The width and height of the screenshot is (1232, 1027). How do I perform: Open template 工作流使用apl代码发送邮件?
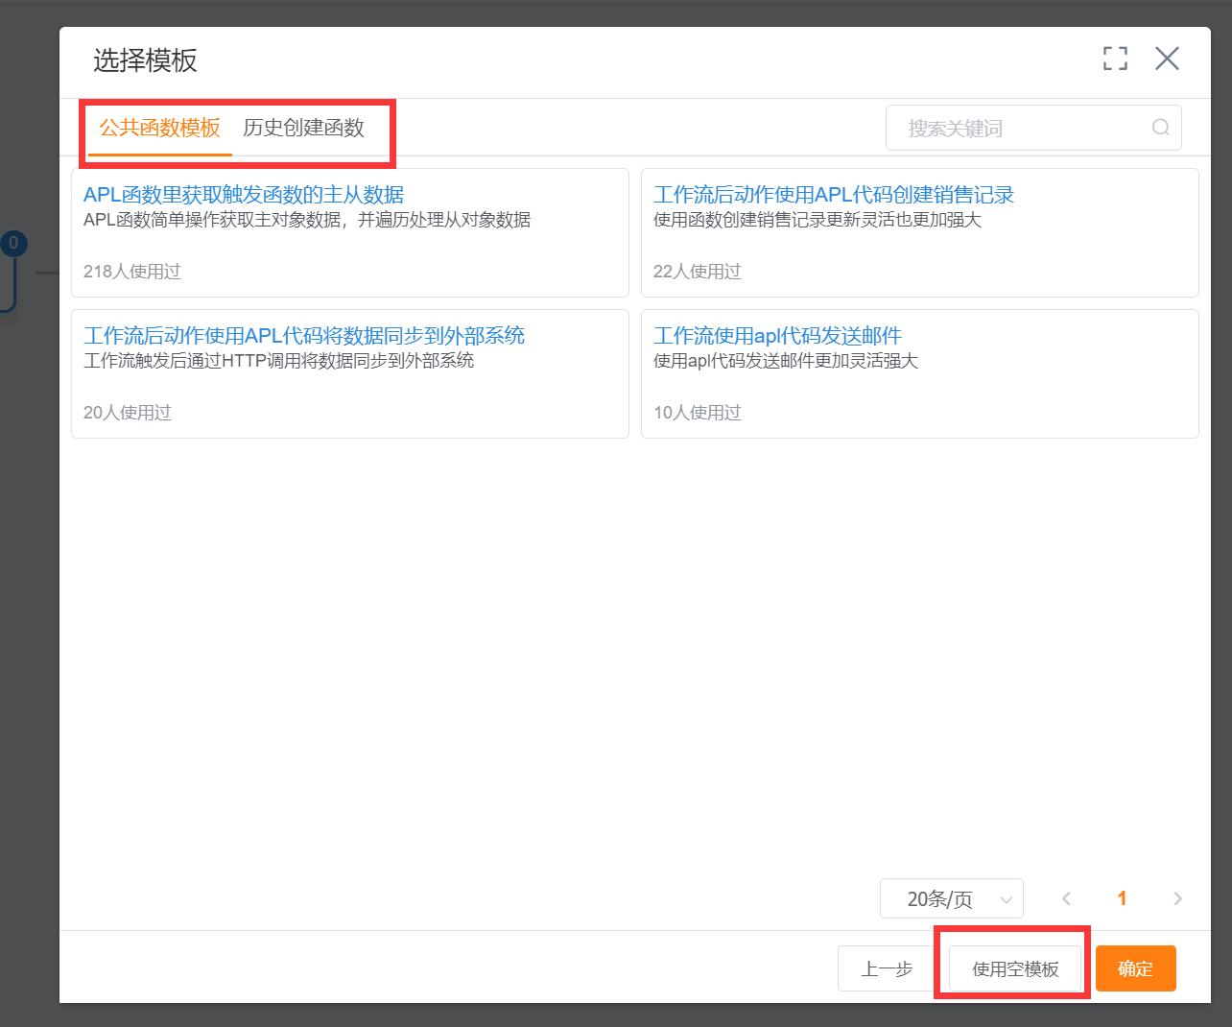[777, 336]
